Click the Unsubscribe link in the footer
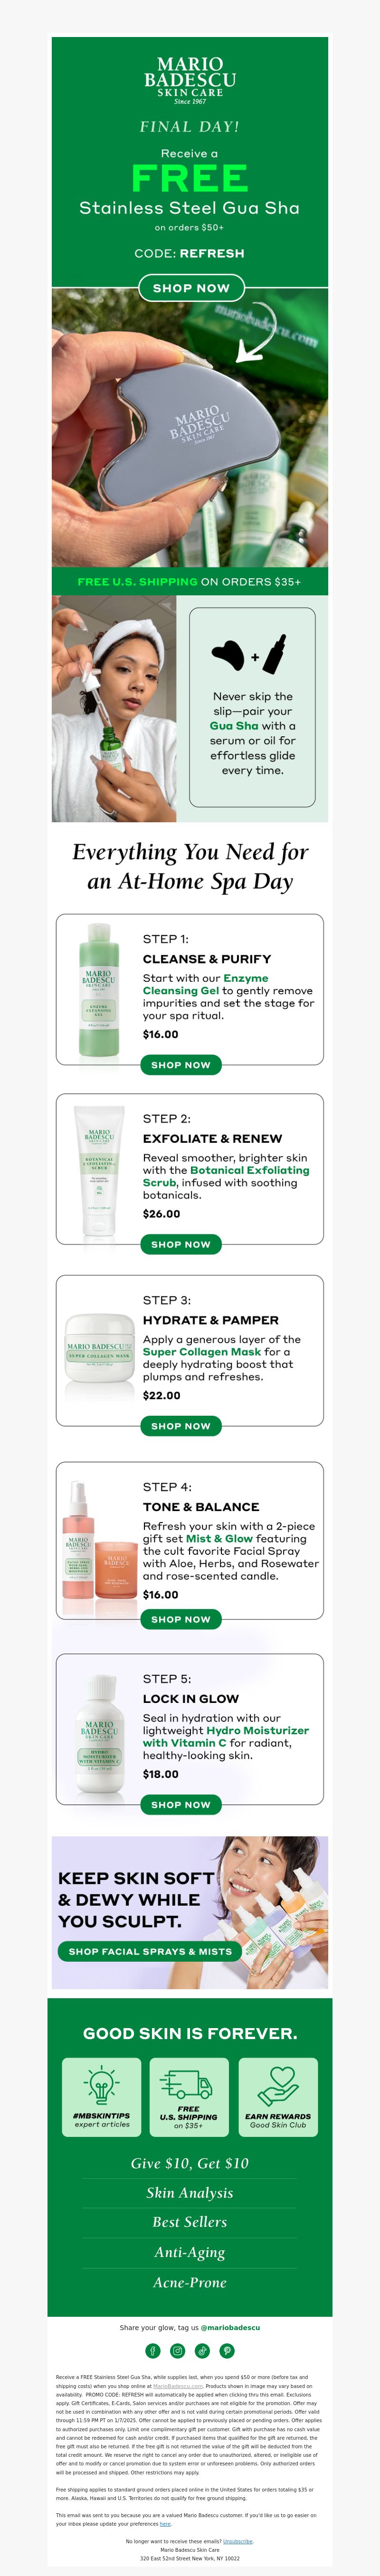The width and height of the screenshot is (380, 2576). pyautogui.click(x=237, y=2541)
